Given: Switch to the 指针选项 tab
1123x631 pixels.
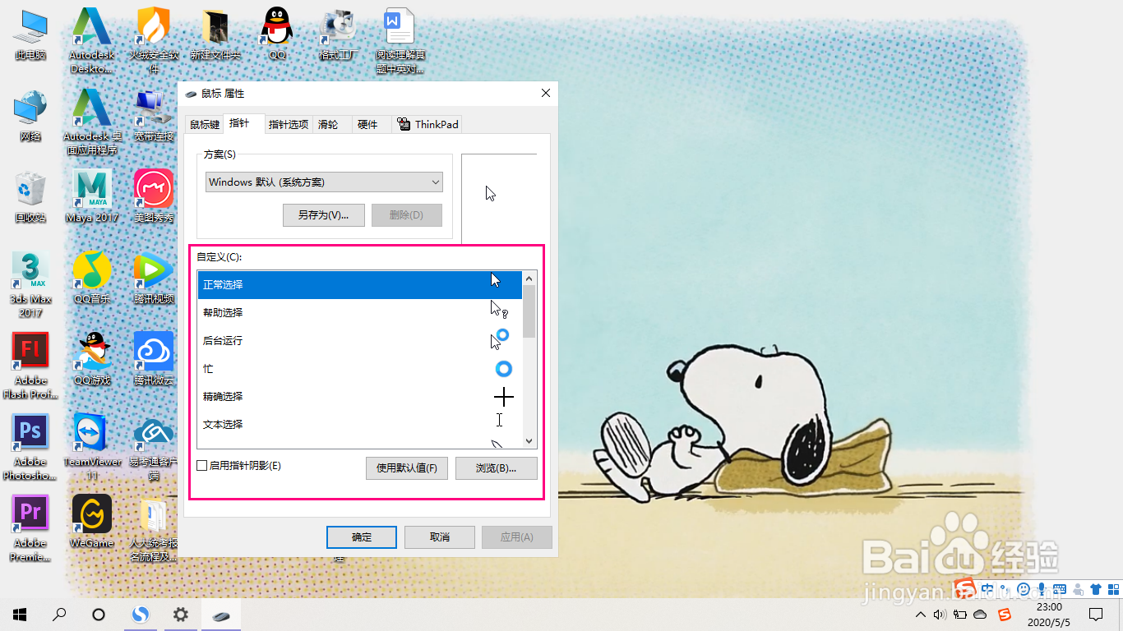Looking at the screenshot, I should pos(288,125).
